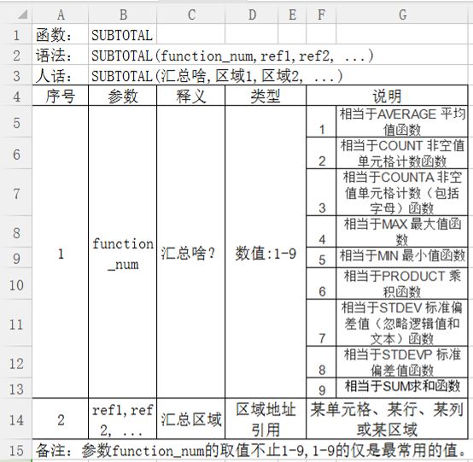Viewport: 473px width, 462px height.
Task: Click the 序号 header cell
Action: coord(61,96)
